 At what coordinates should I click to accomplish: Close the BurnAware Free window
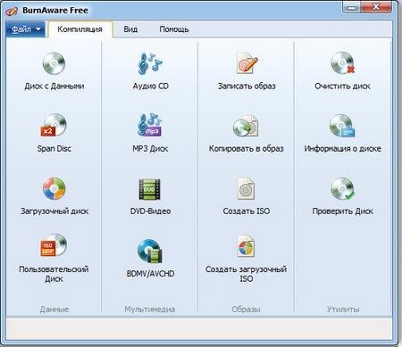376,7
